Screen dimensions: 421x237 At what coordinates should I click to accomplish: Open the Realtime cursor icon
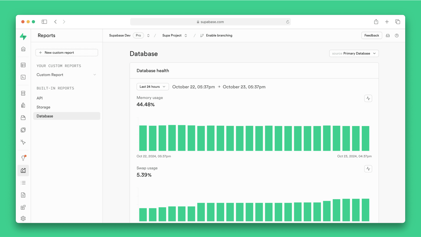tap(23, 142)
